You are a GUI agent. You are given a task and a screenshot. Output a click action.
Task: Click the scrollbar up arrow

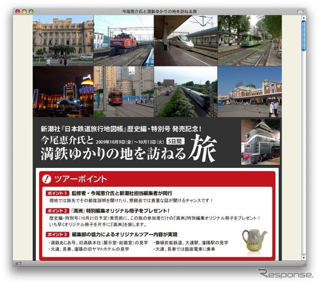click(x=304, y=18)
